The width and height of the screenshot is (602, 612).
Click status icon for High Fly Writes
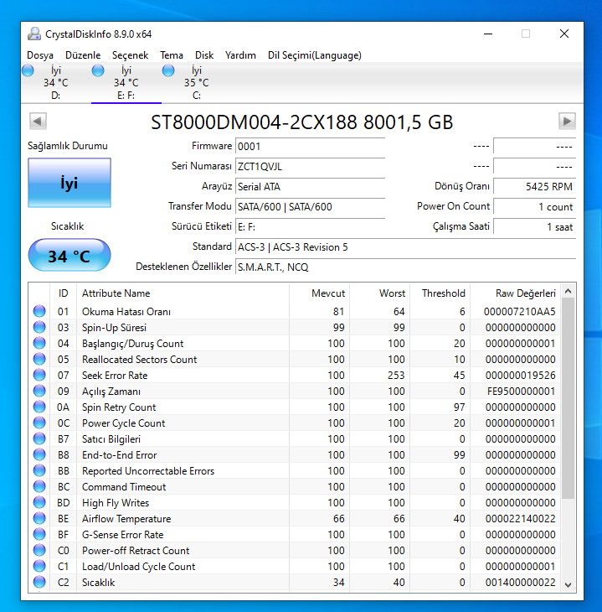(39, 502)
